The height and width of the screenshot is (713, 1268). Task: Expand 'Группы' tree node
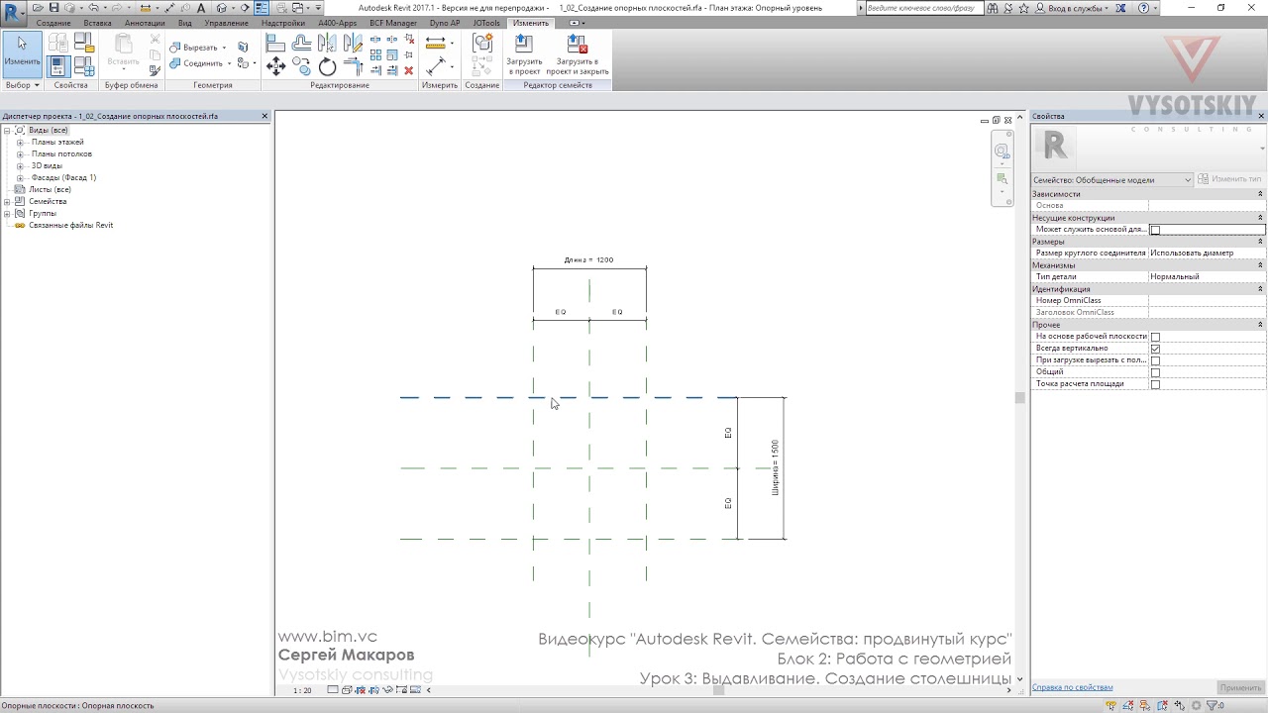click(x=7, y=214)
